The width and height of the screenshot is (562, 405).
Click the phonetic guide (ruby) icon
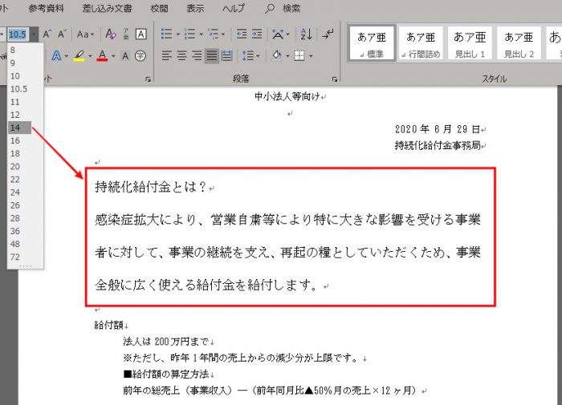click(126, 34)
